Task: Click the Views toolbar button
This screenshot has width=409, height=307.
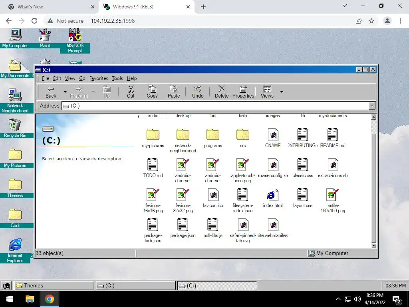Action: coord(267,92)
